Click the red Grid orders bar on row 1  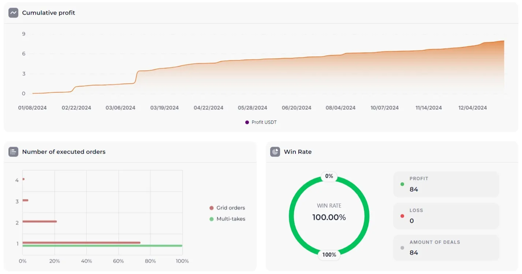[x=81, y=243]
